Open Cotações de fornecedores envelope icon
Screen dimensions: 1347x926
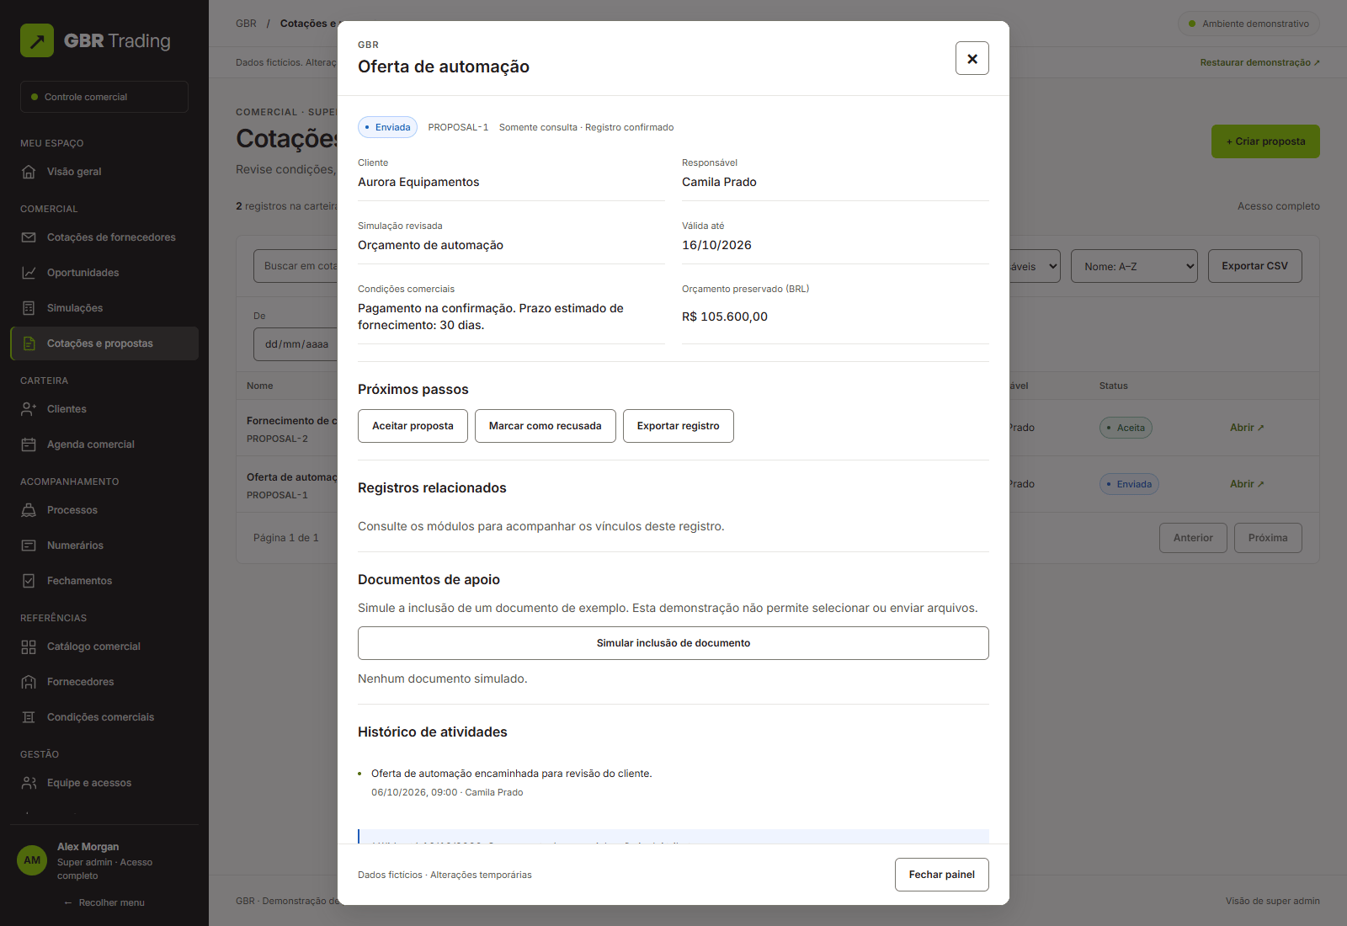tap(29, 237)
